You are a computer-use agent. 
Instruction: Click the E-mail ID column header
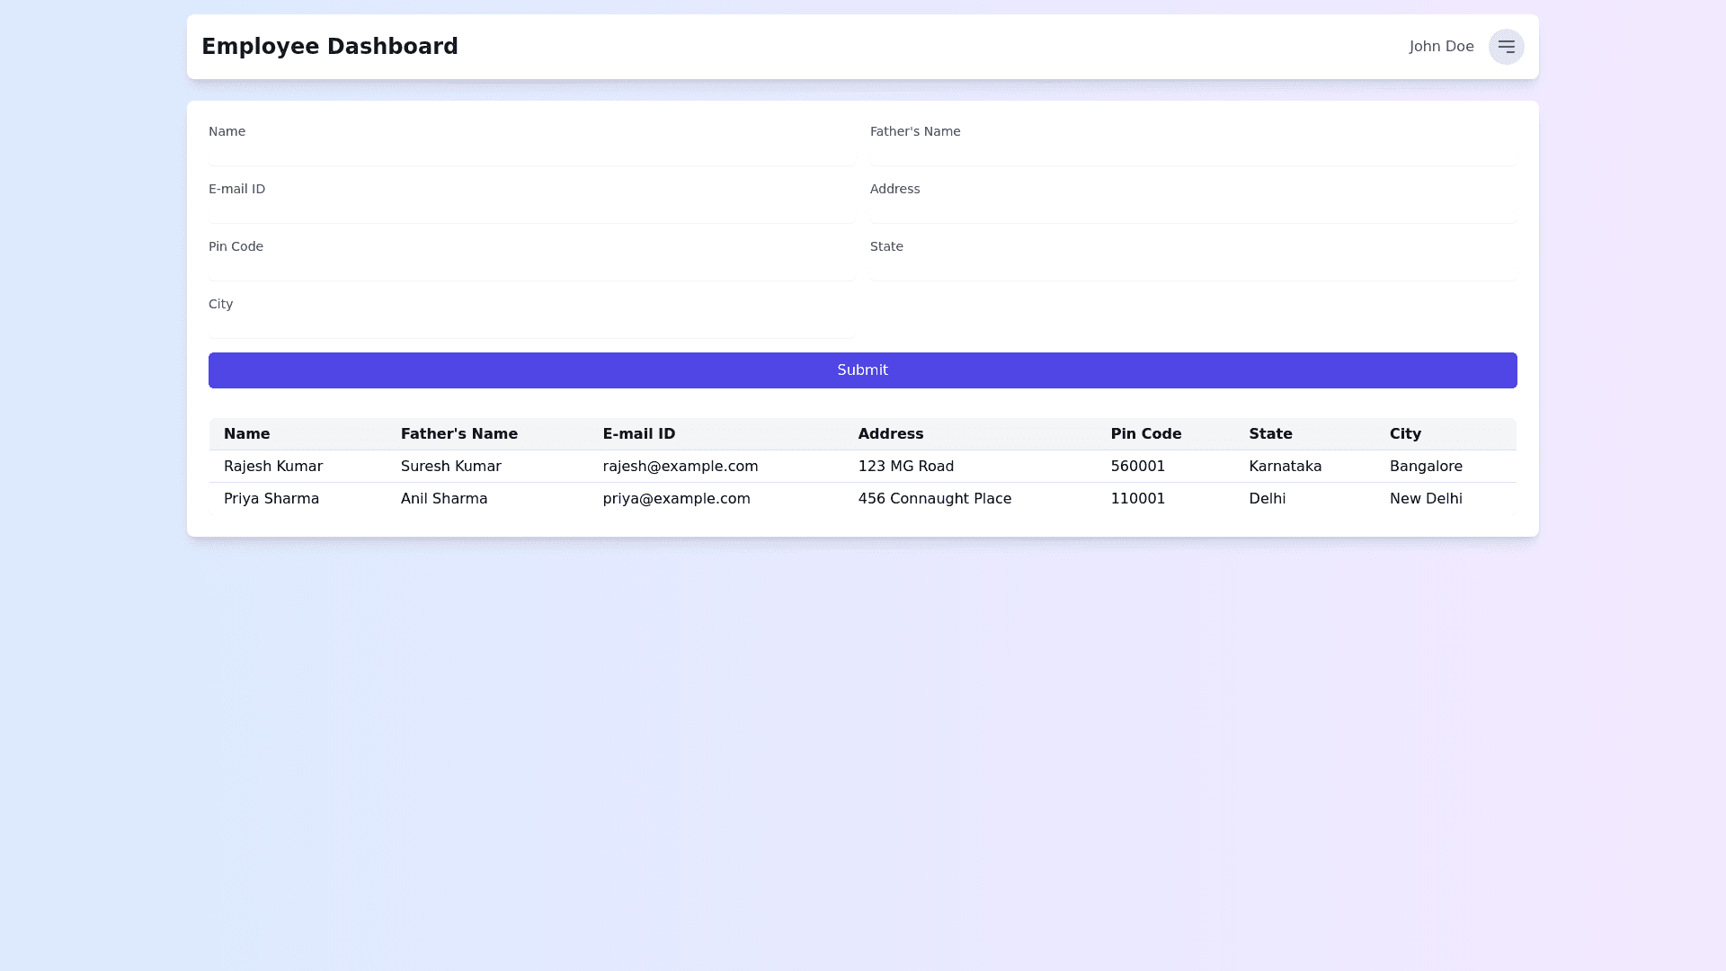point(639,434)
